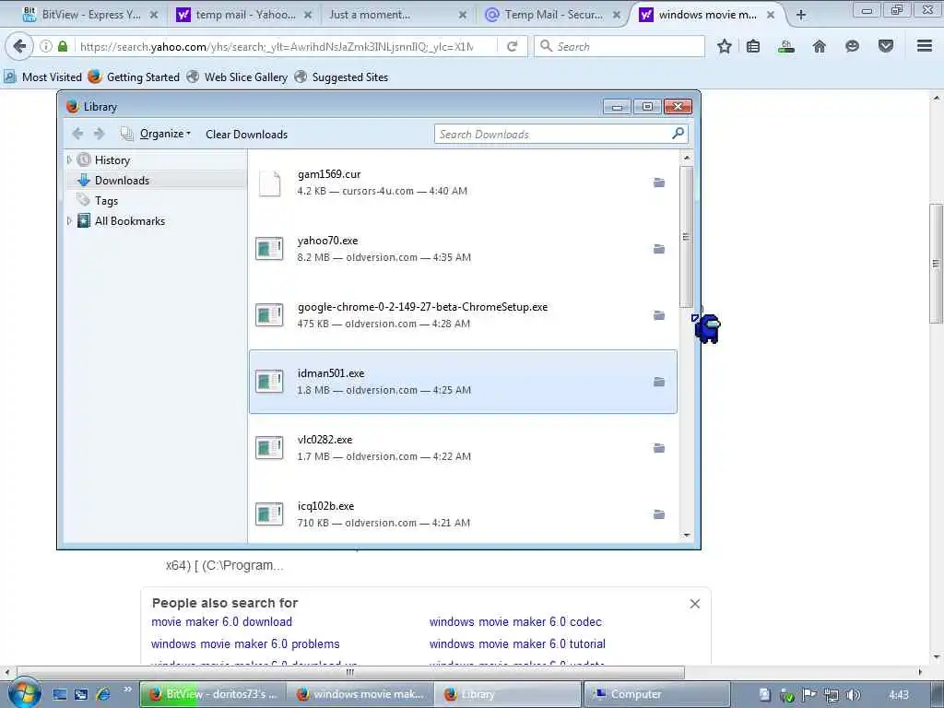Follow movie maker 6.0 download link
The width and height of the screenshot is (944, 708).
coord(221,622)
